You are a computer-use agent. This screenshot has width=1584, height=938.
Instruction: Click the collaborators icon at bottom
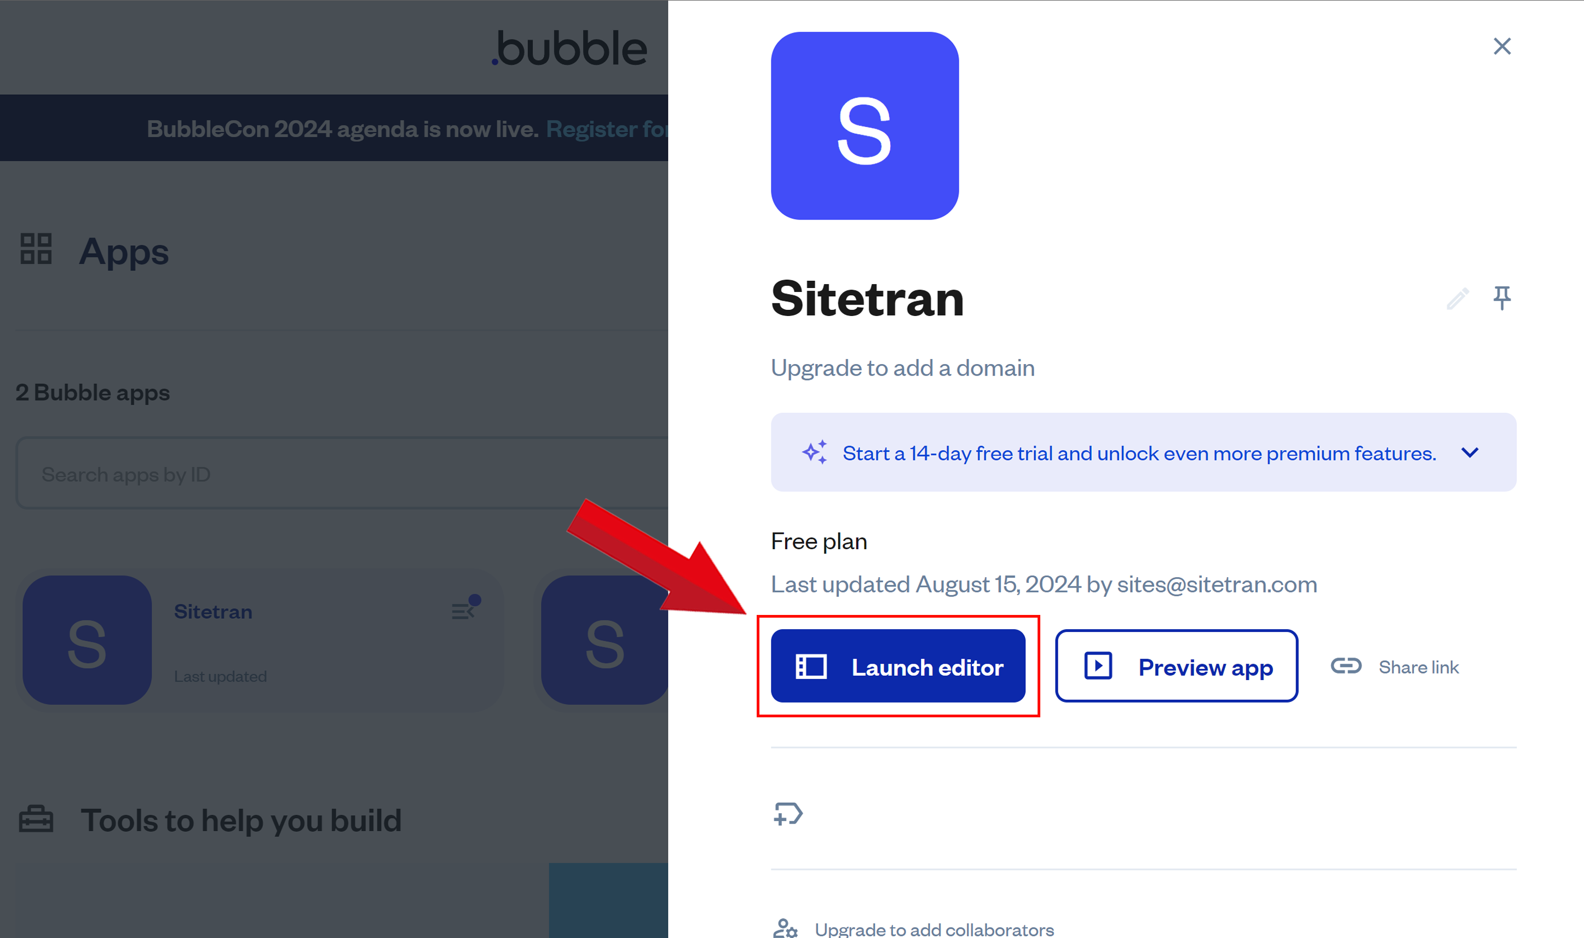tap(788, 927)
